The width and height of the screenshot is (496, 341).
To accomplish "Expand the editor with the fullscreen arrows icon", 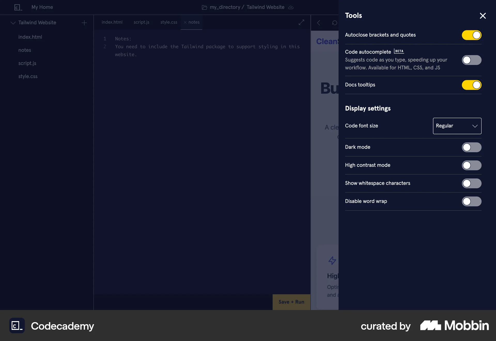I will (x=301, y=22).
